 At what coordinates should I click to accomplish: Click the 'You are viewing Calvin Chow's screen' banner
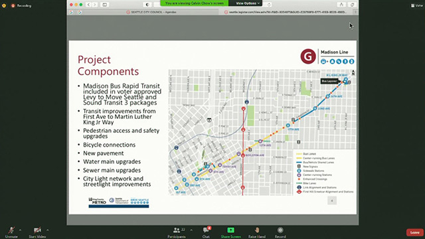(x=195, y=3)
